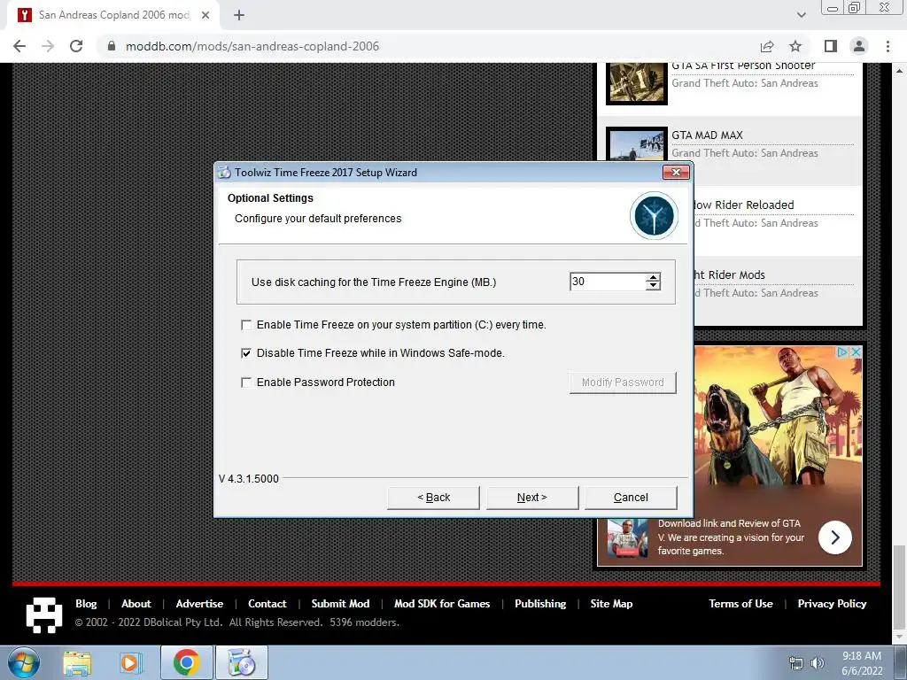This screenshot has height=680, width=907.
Task: Check Enable Password Protection
Action: [x=246, y=382]
